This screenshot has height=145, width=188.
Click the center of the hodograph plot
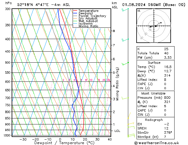point(154,26)
